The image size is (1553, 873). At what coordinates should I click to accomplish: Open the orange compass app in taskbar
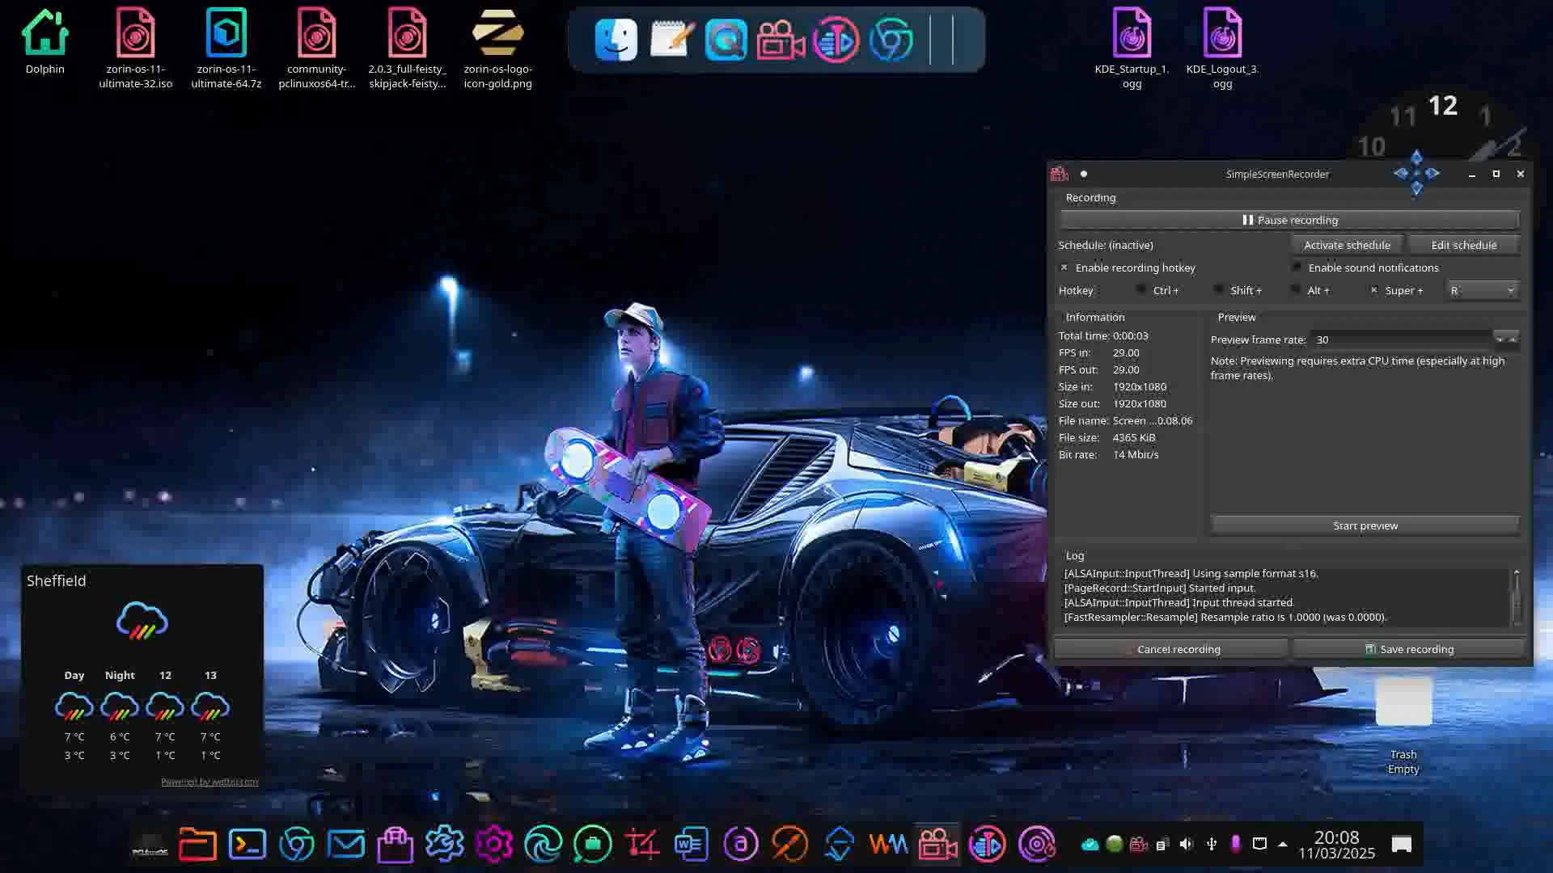(x=790, y=845)
